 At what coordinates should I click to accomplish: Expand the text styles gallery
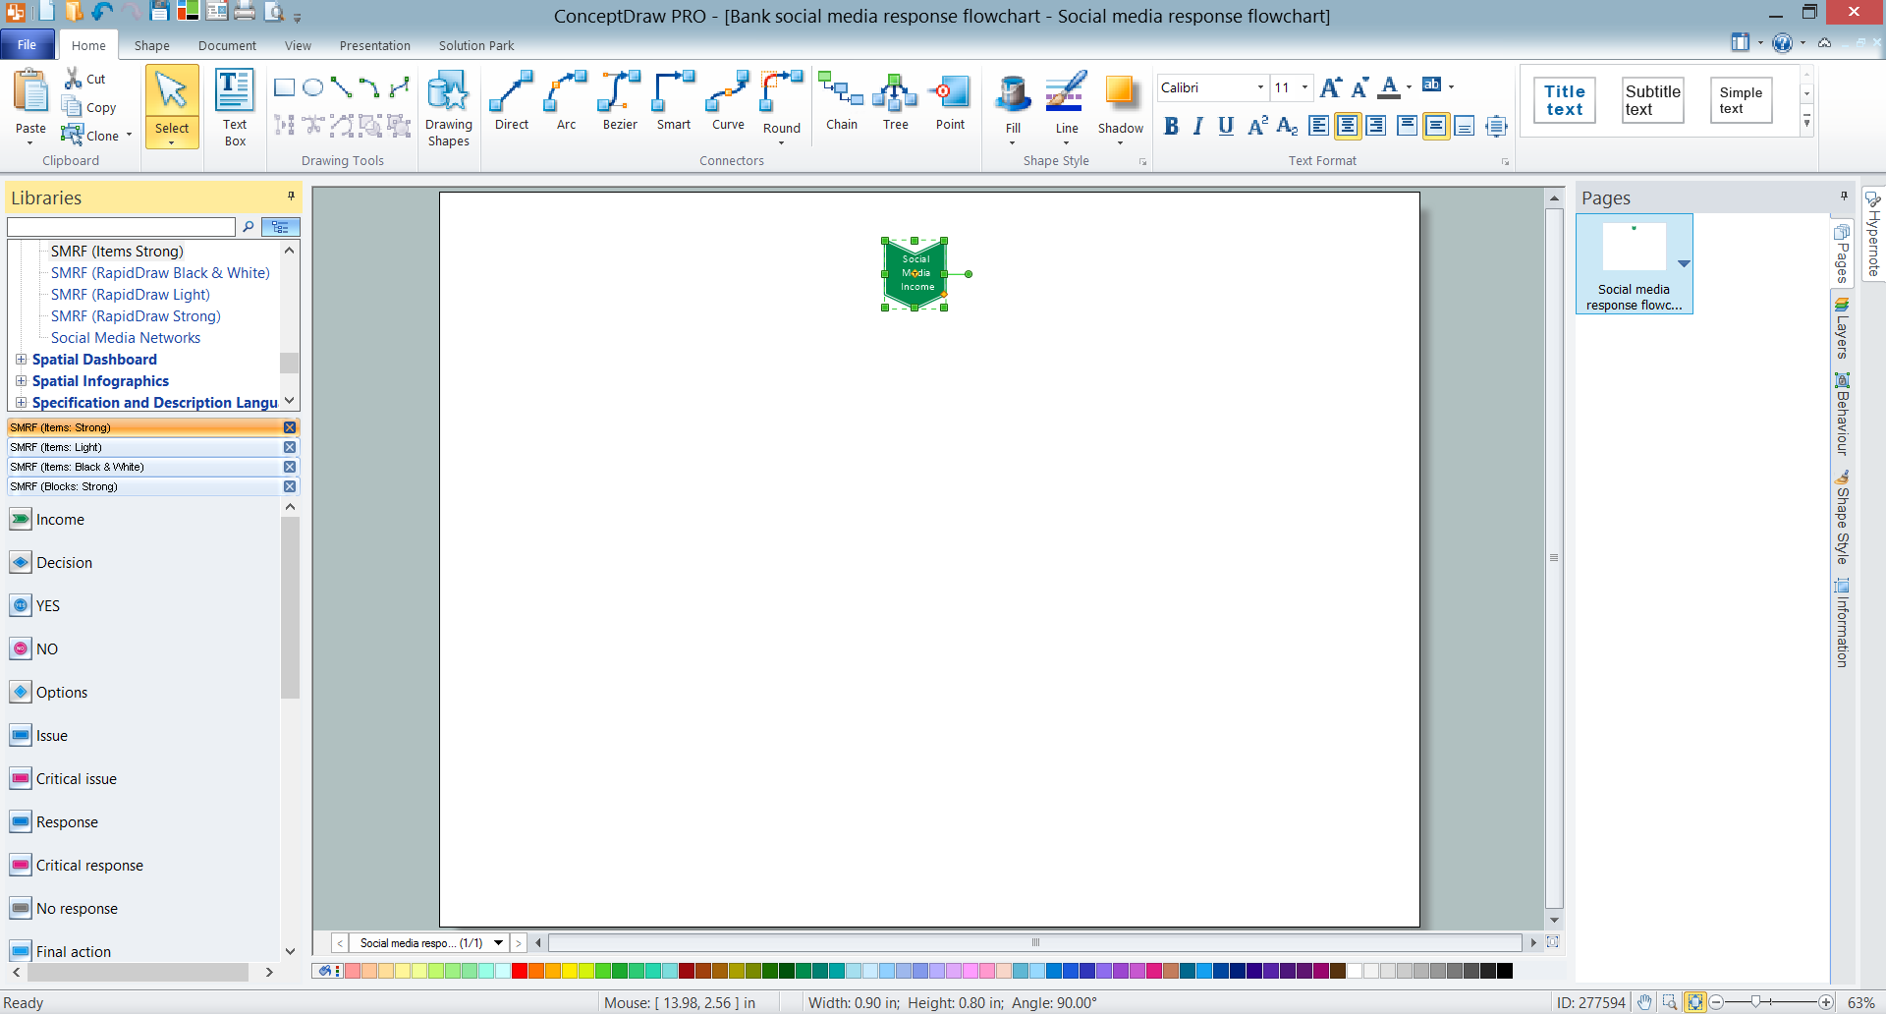point(1806,122)
